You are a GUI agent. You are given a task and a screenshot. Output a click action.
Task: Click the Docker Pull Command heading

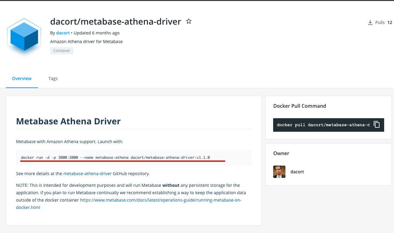(300, 106)
